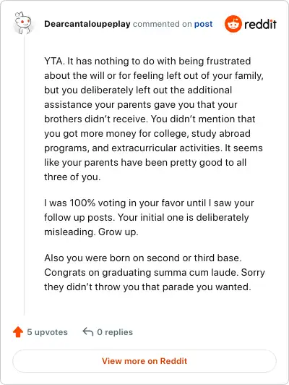Viewport: 289px width, 385px height.
Task: Click the reply arrow icon
Action: (x=87, y=331)
